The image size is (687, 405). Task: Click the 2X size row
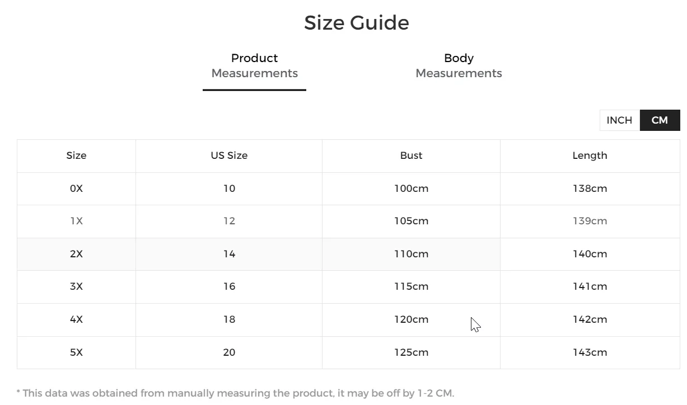click(76, 254)
